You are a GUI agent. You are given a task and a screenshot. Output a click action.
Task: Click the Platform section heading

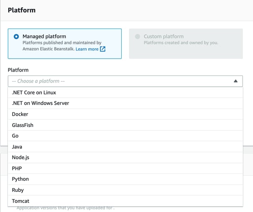[x=22, y=10]
